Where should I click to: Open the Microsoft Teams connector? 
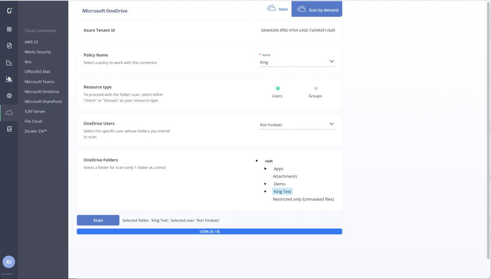pos(40,81)
